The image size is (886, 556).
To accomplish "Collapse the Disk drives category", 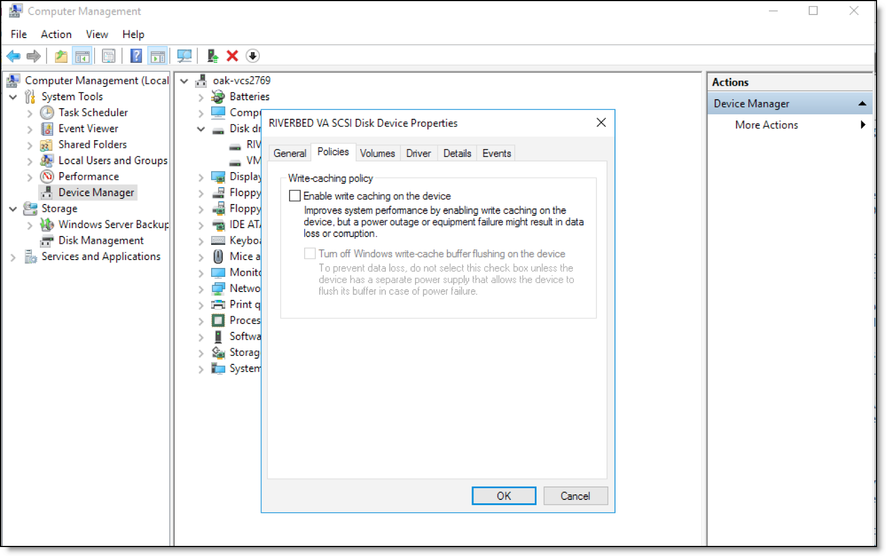I will 201,128.
